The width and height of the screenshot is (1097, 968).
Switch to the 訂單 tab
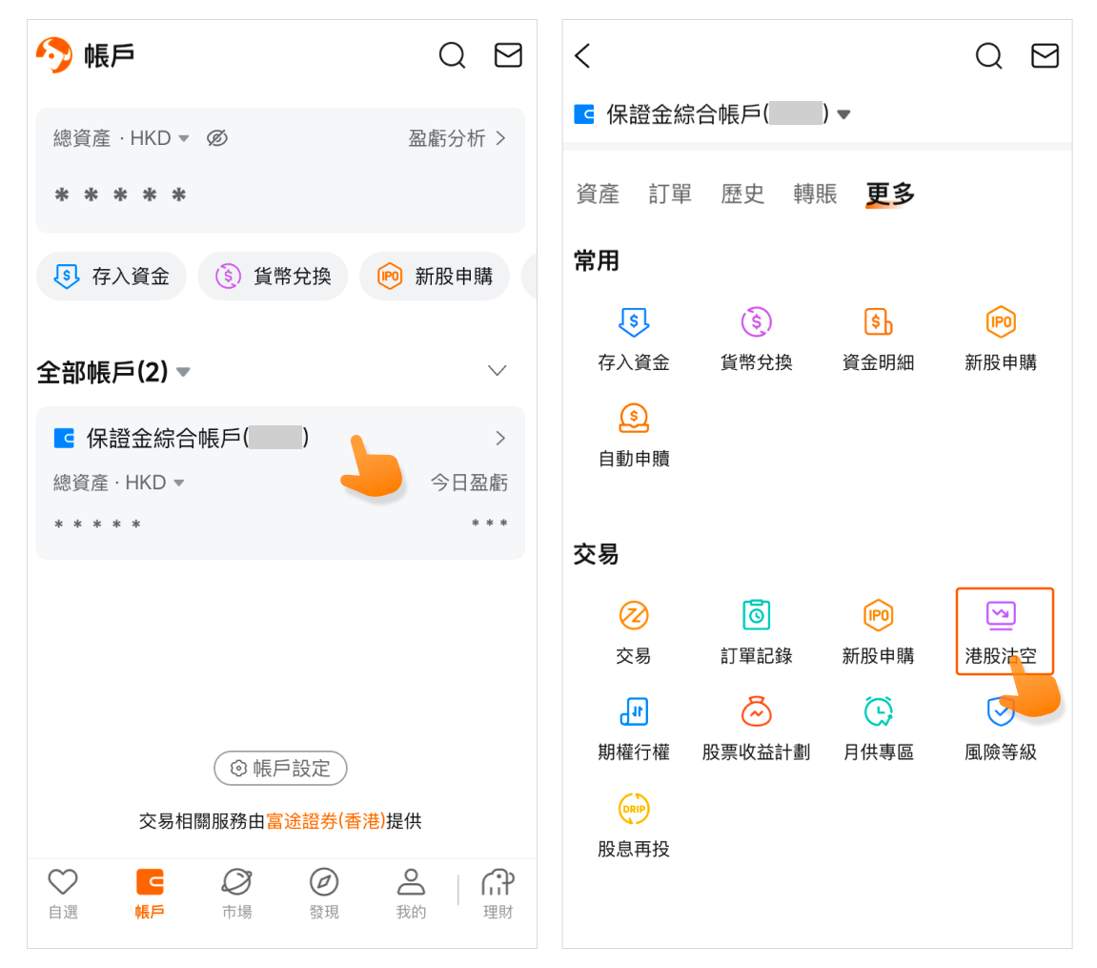(670, 195)
